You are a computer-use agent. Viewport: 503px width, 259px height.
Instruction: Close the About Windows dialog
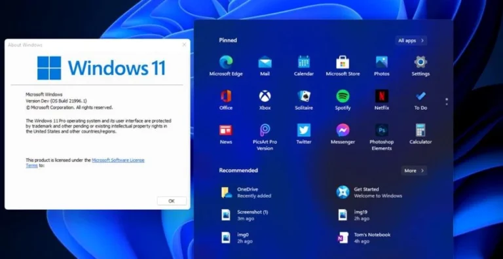click(184, 44)
